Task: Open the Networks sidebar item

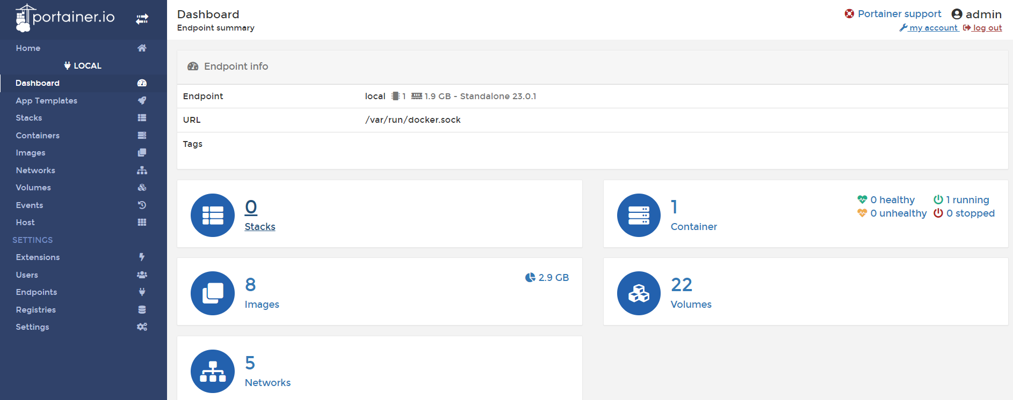Action: [x=35, y=171]
